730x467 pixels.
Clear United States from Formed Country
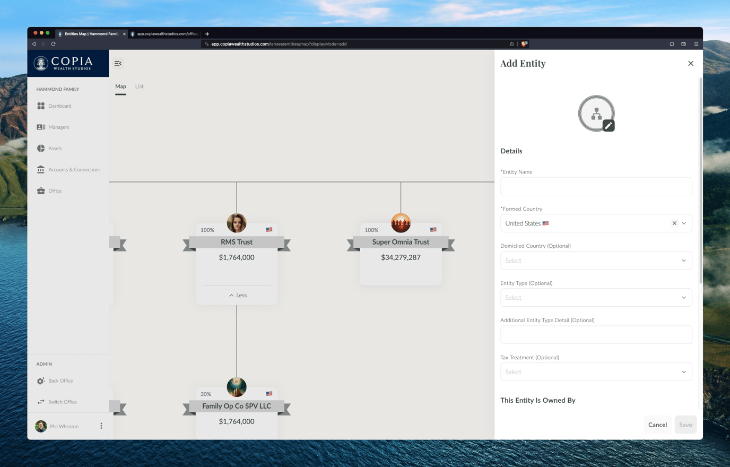click(674, 223)
